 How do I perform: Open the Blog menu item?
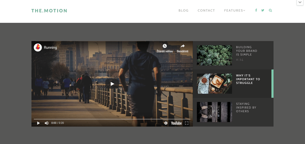[x=183, y=10]
